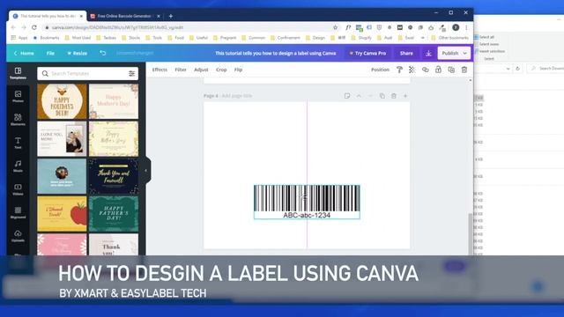Go back to Canva Home

[24, 53]
